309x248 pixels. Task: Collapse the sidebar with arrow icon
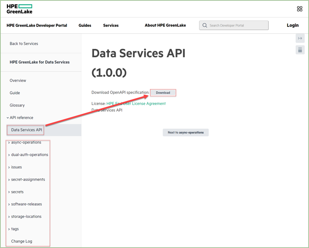[300, 38]
